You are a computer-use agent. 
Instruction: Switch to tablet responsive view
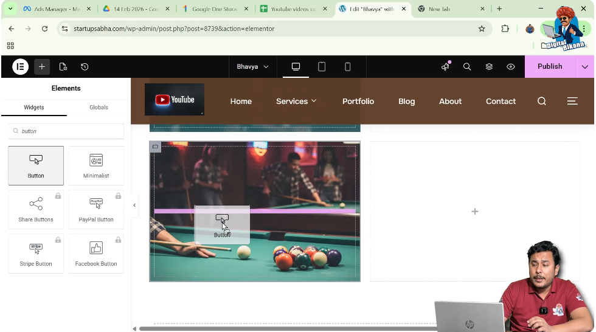322,67
